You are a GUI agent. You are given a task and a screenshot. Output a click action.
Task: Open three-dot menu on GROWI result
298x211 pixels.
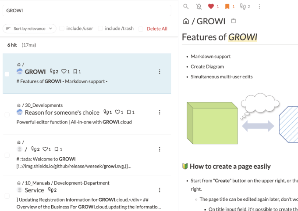pyautogui.click(x=160, y=72)
